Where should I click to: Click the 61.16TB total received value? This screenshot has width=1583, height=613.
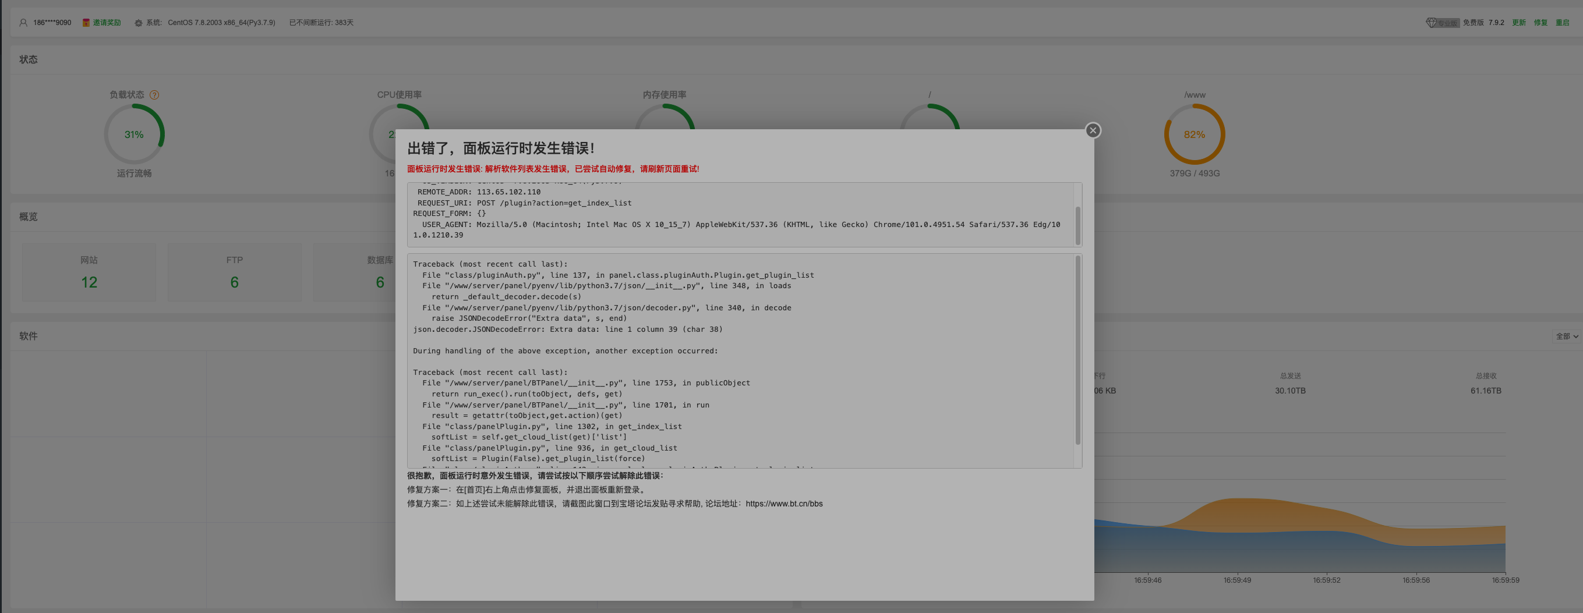coord(1485,391)
